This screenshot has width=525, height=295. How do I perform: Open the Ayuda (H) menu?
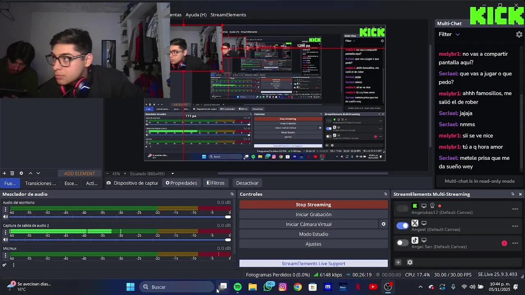coord(196,15)
